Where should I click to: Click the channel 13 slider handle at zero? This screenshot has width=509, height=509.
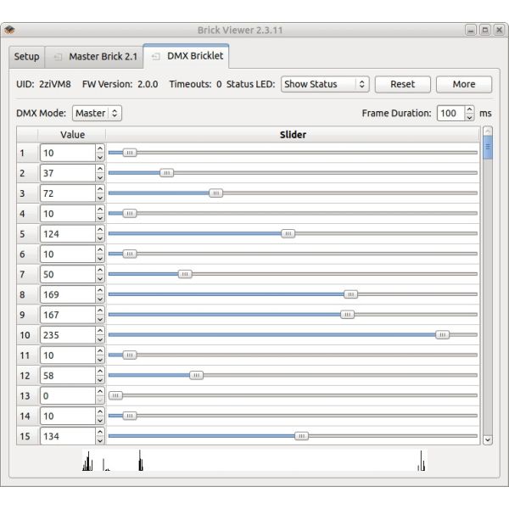click(115, 395)
